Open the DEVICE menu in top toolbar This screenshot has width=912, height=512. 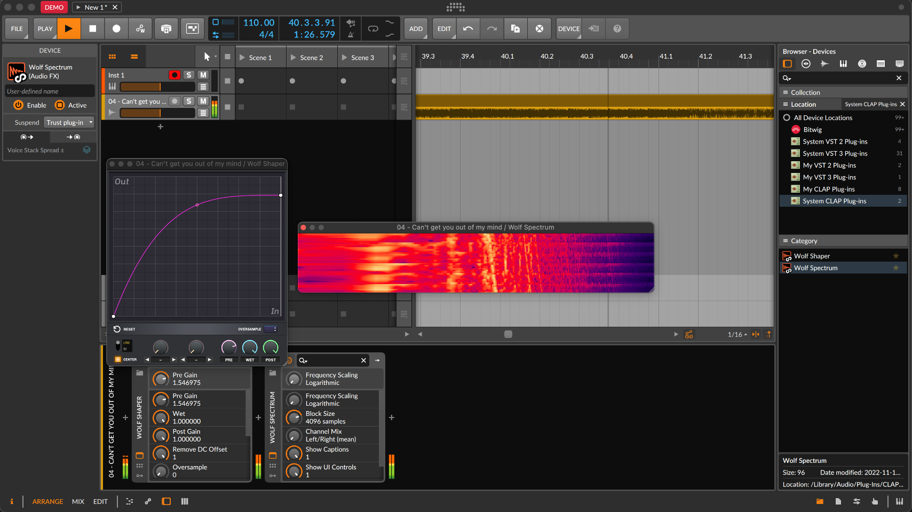coord(569,29)
